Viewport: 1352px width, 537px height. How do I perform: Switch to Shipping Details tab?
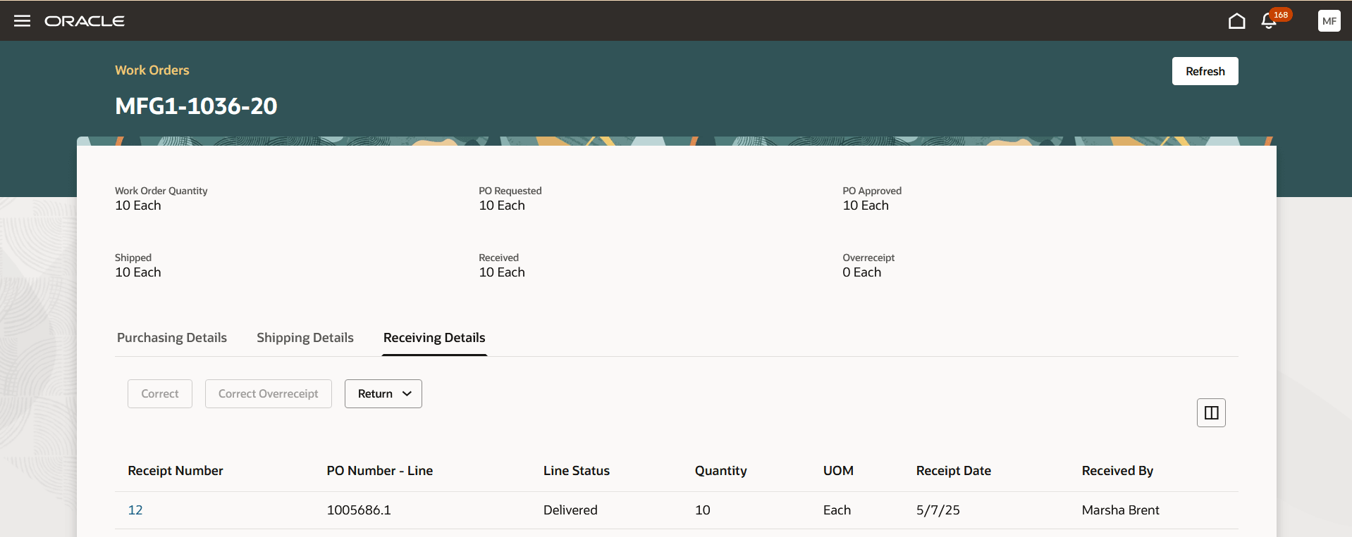point(305,338)
